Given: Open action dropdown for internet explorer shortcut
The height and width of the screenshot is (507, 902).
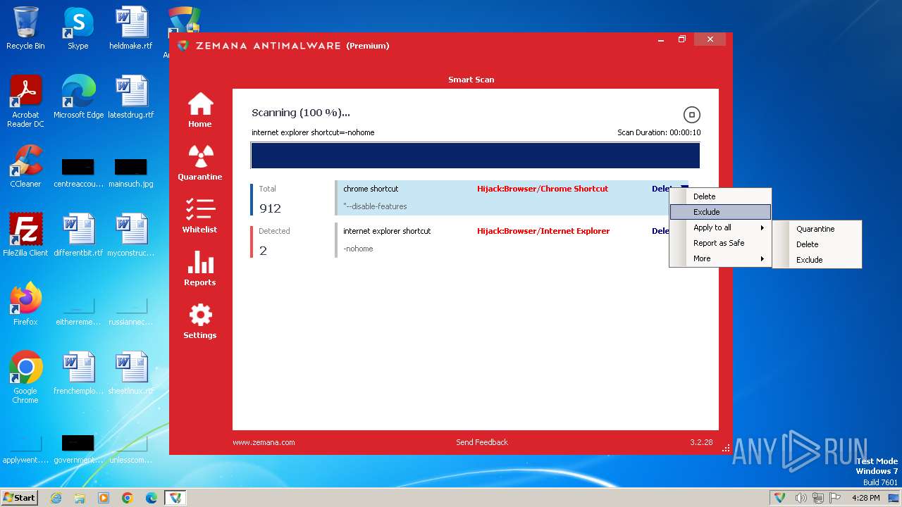Looking at the screenshot, I should click(660, 231).
